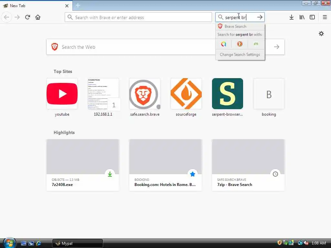Click into the serpent br search field
Image resolution: width=331 pixels, height=248 pixels.
[240, 17]
